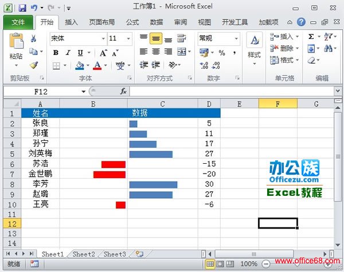Screen dimensions: 344x272
Task: Select column F header
Action: coord(278,104)
